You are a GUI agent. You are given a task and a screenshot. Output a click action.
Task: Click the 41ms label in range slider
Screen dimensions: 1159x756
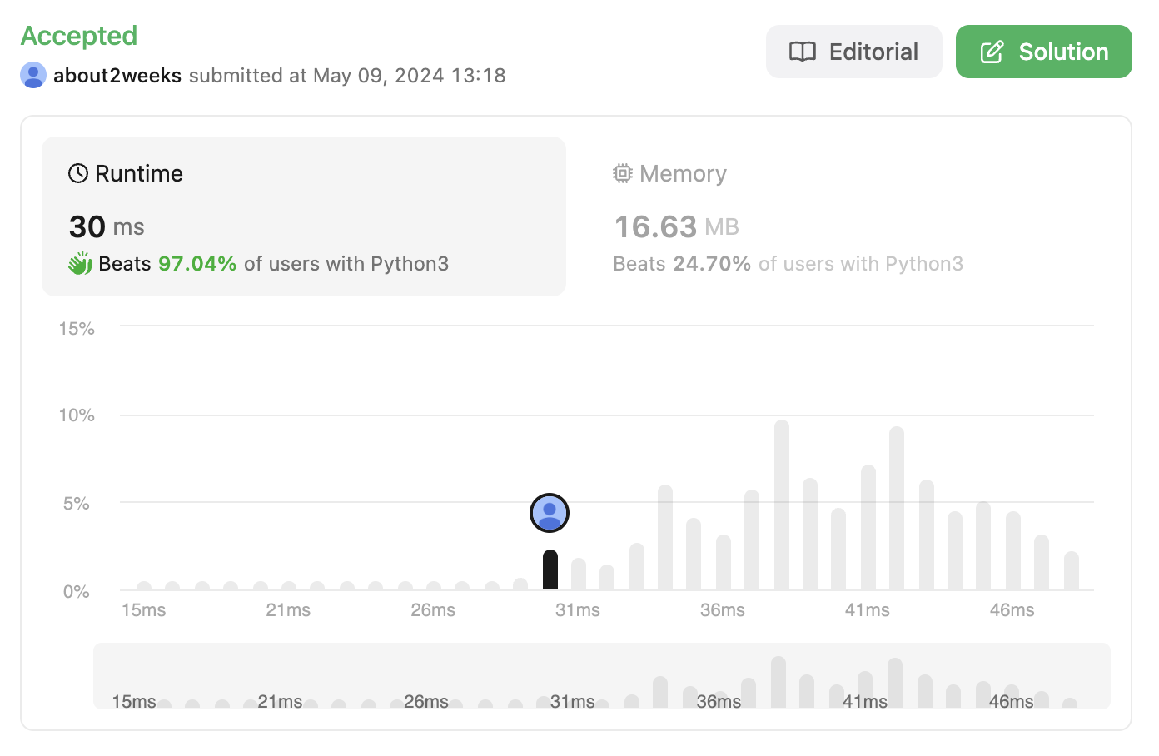pyautogui.click(x=864, y=701)
